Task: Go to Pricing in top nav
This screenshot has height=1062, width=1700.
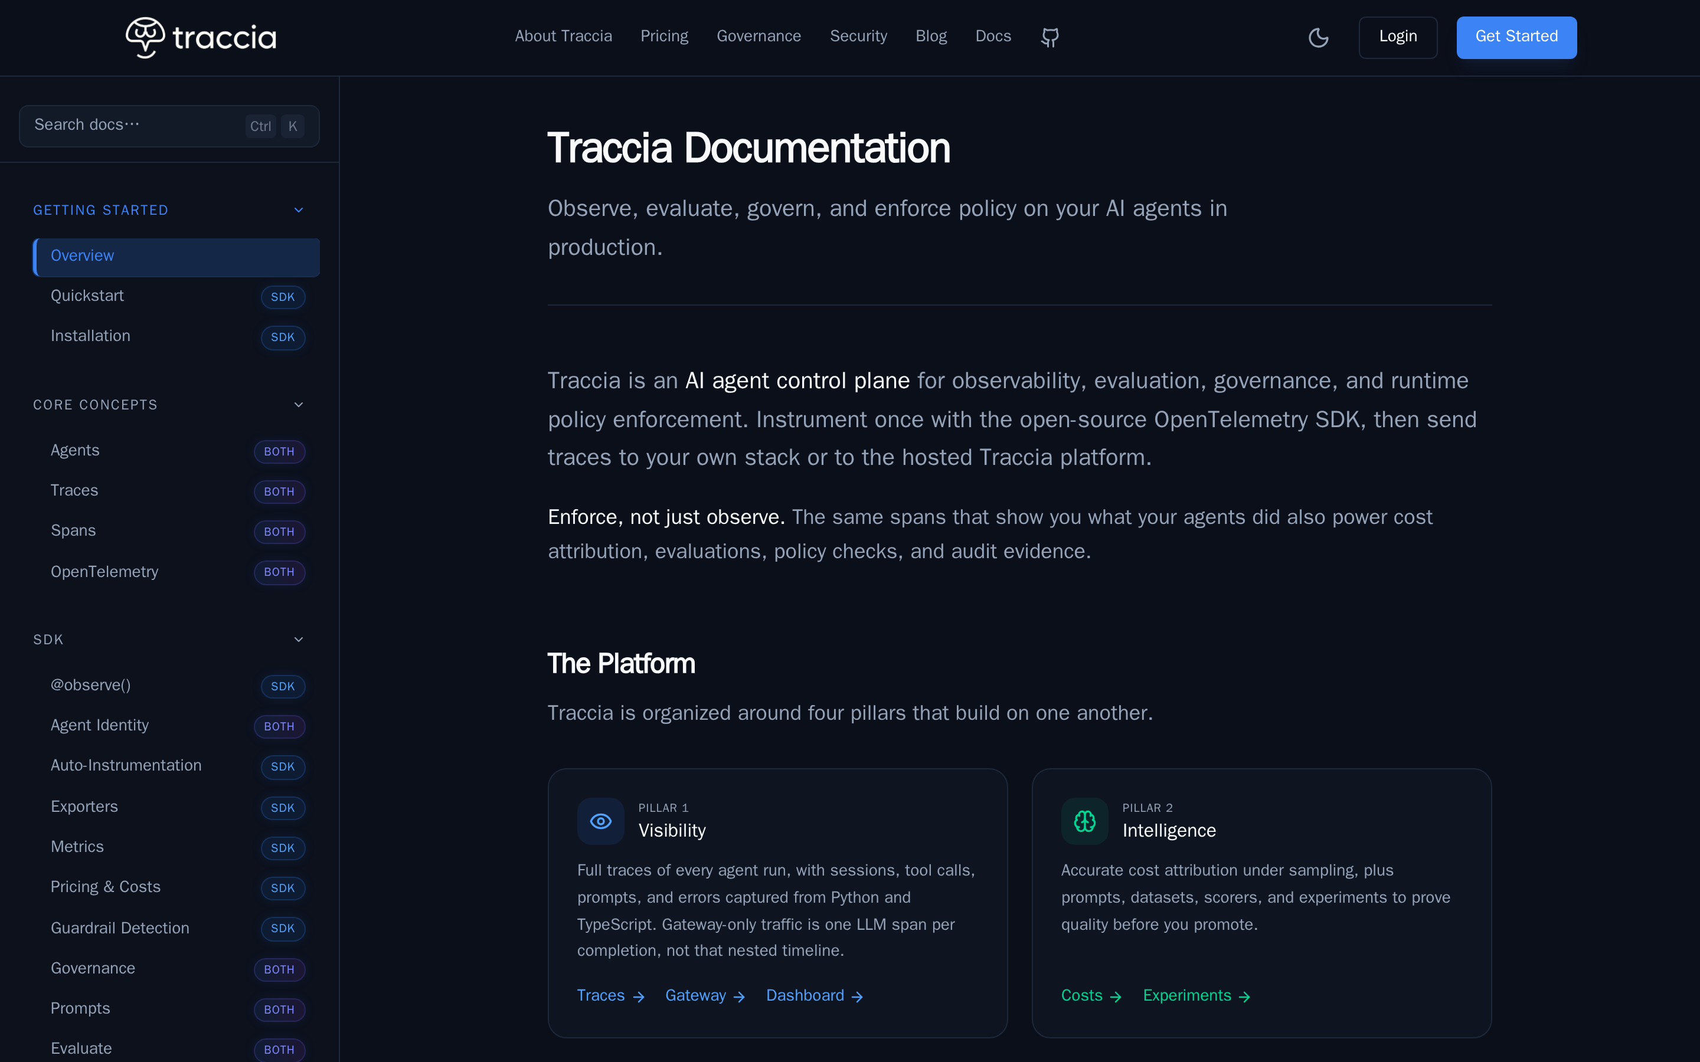Action: pyautogui.click(x=664, y=37)
